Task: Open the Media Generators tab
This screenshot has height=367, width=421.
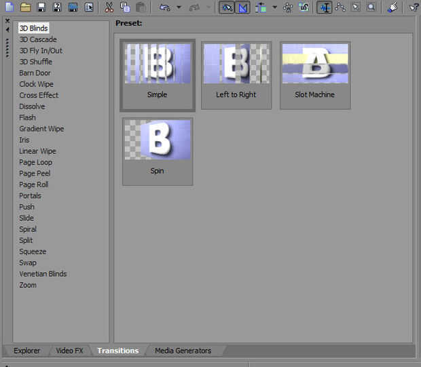Action: (x=183, y=351)
